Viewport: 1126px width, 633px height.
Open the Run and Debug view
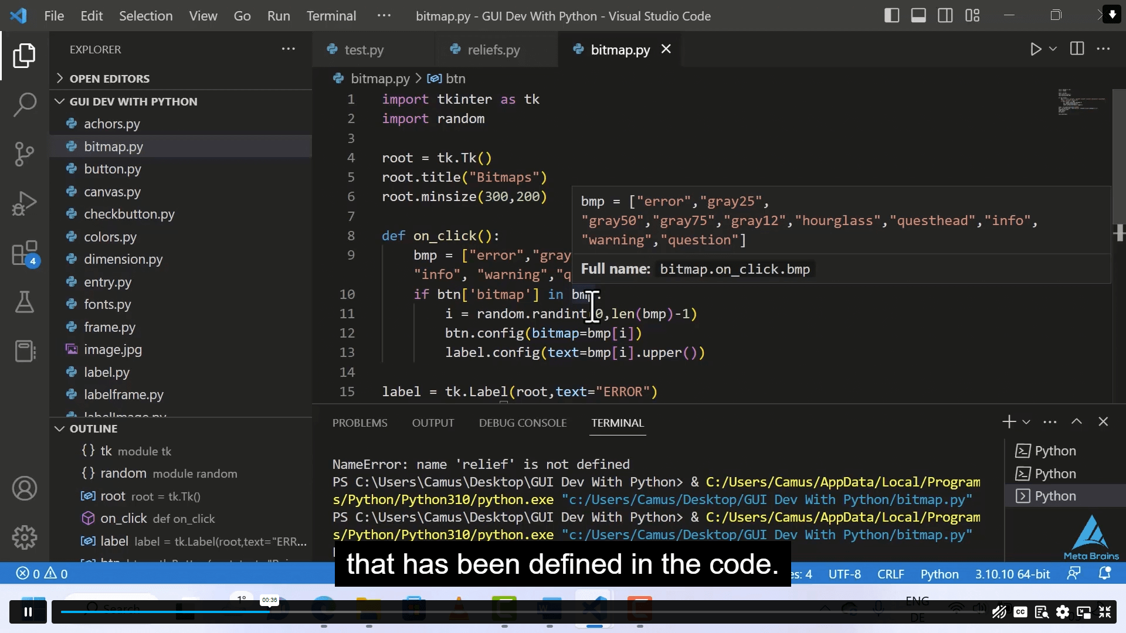point(25,203)
